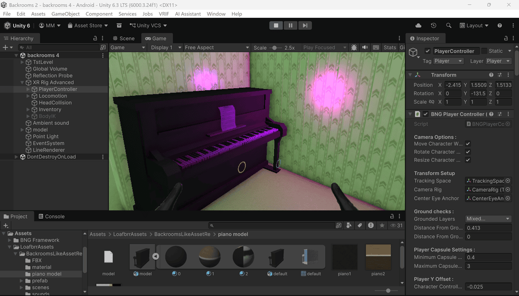Lock the Inspector panel
519x296 pixels.
[506, 39]
